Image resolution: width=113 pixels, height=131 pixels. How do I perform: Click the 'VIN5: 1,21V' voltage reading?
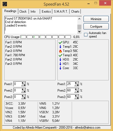coord(49,104)
